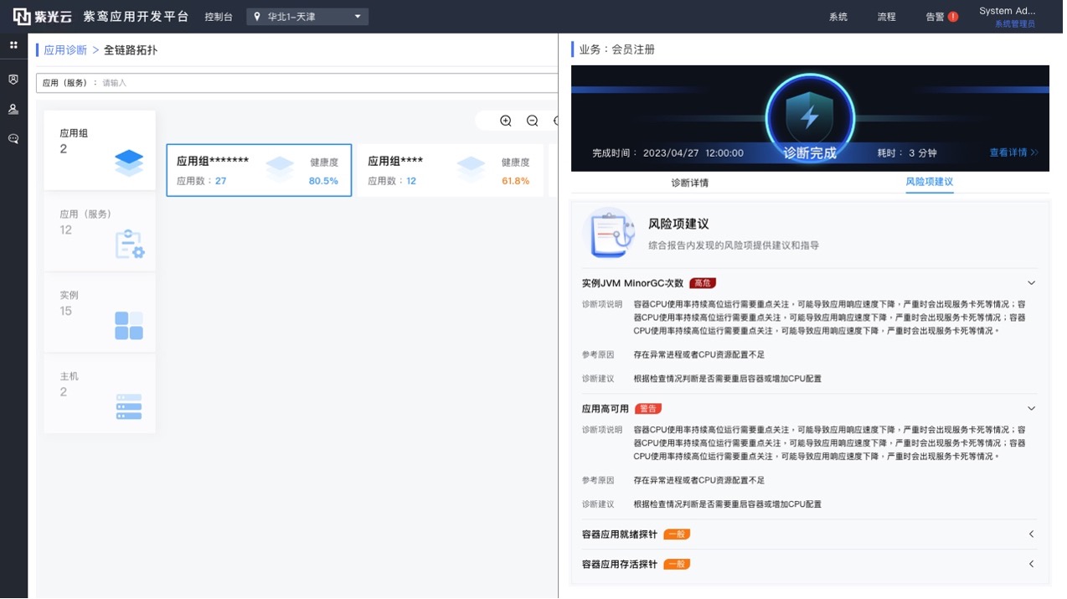Select the 实例 15 summary card
The height and width of the screenshot is (599, 1067).
(100, 313)
